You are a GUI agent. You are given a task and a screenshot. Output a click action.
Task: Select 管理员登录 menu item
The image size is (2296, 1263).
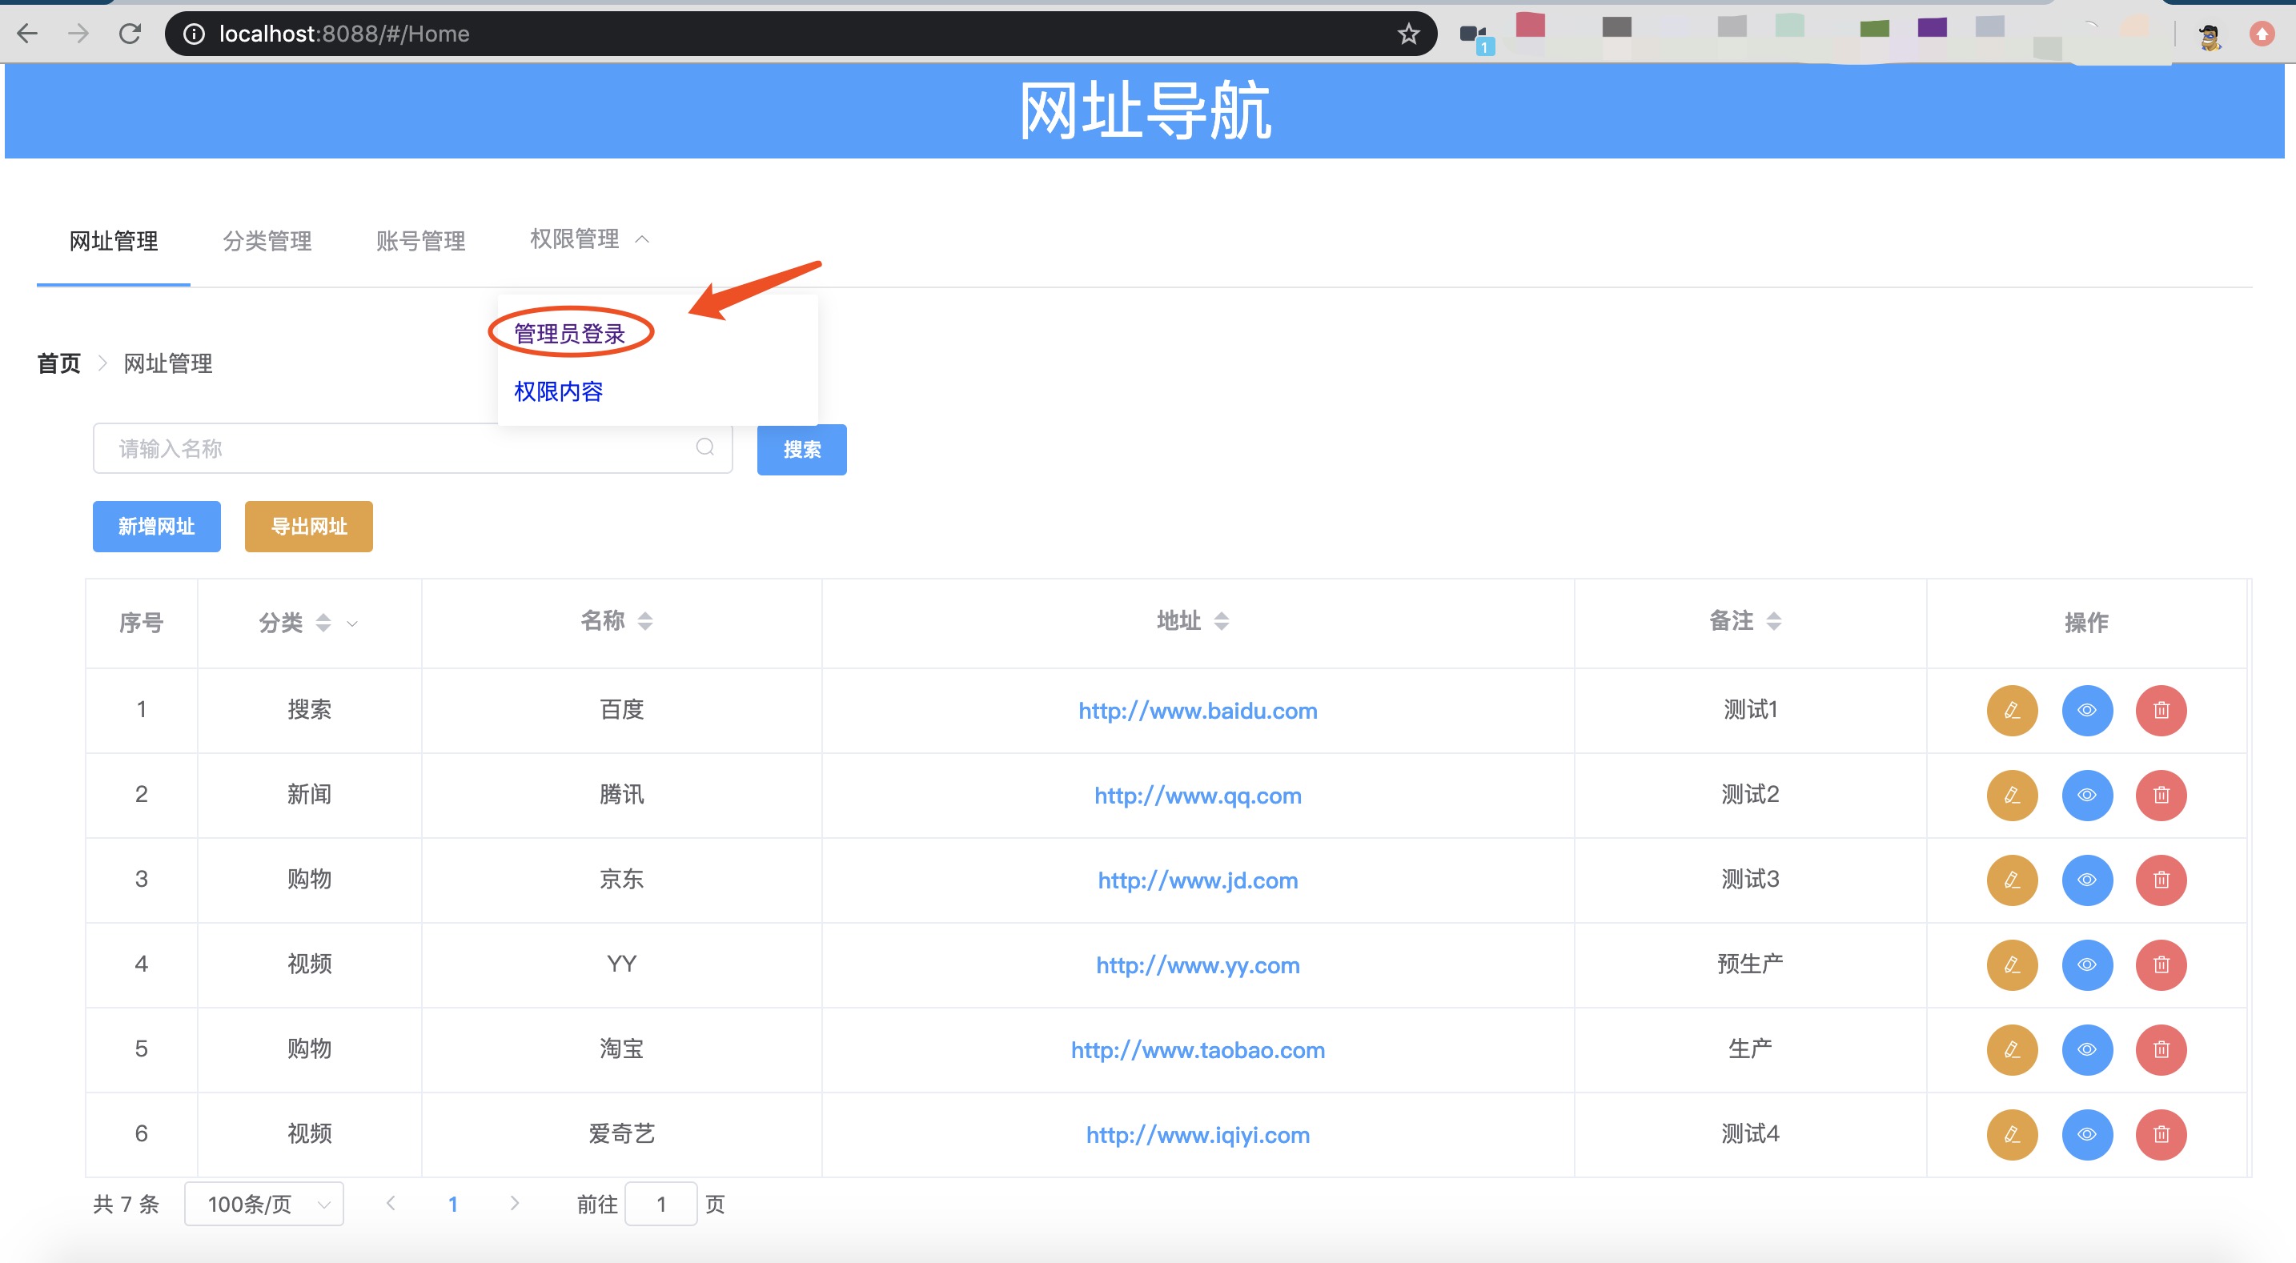click(x=569, y=333)
